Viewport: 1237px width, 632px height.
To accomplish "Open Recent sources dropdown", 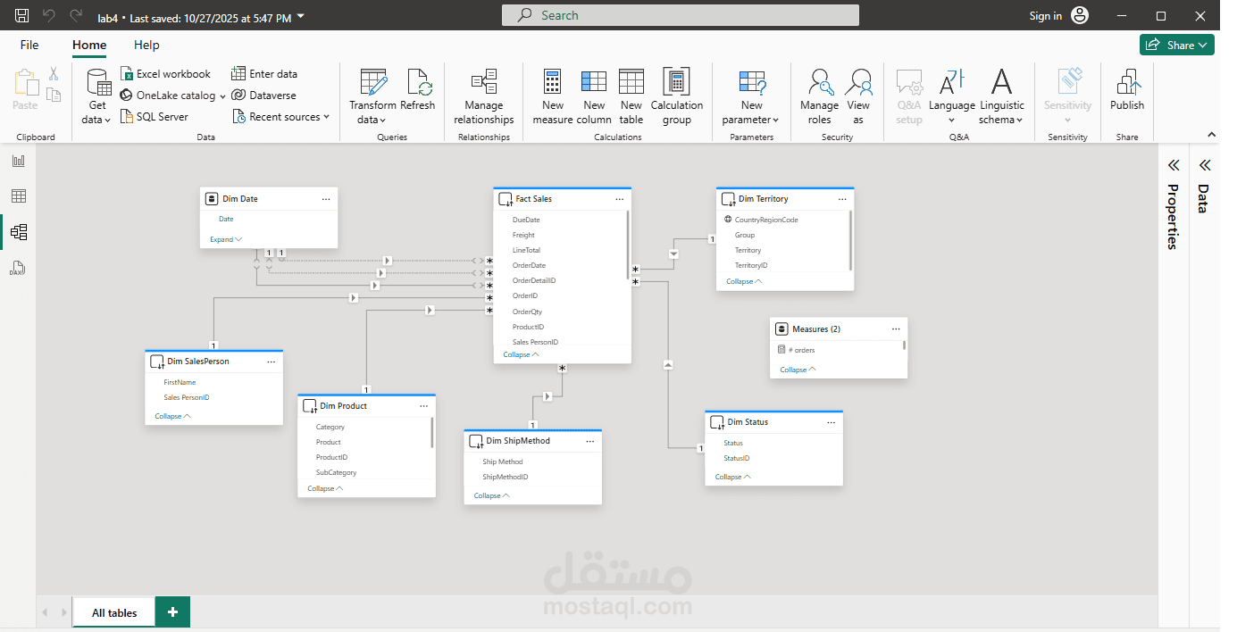I will [280, 117].
